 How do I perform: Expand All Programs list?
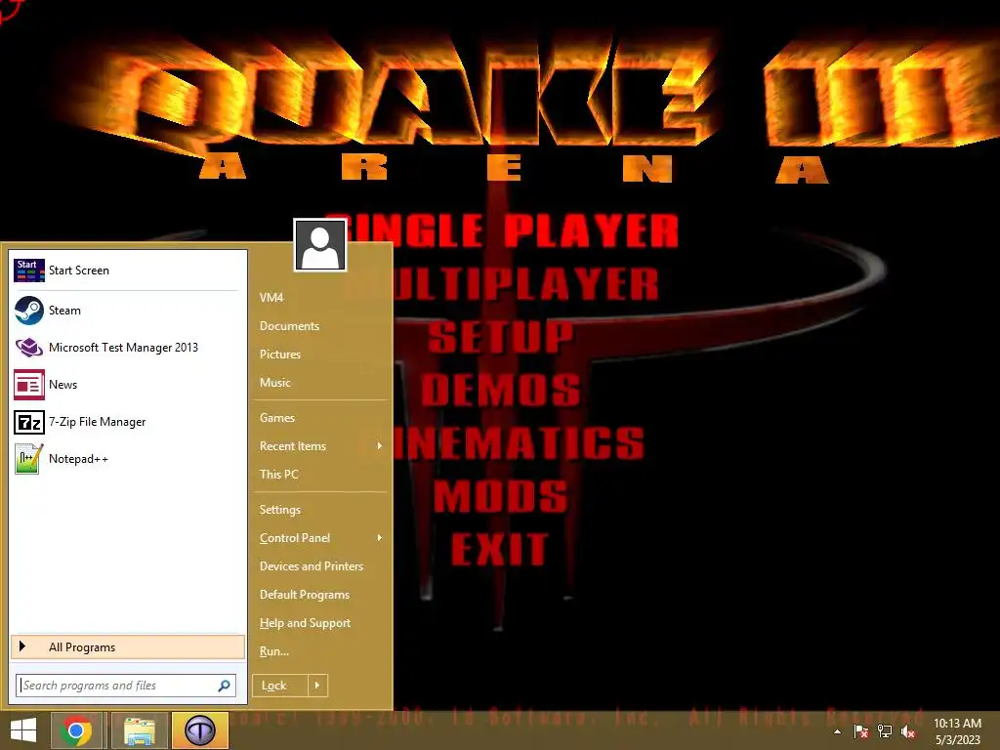(x=128, y=647)
